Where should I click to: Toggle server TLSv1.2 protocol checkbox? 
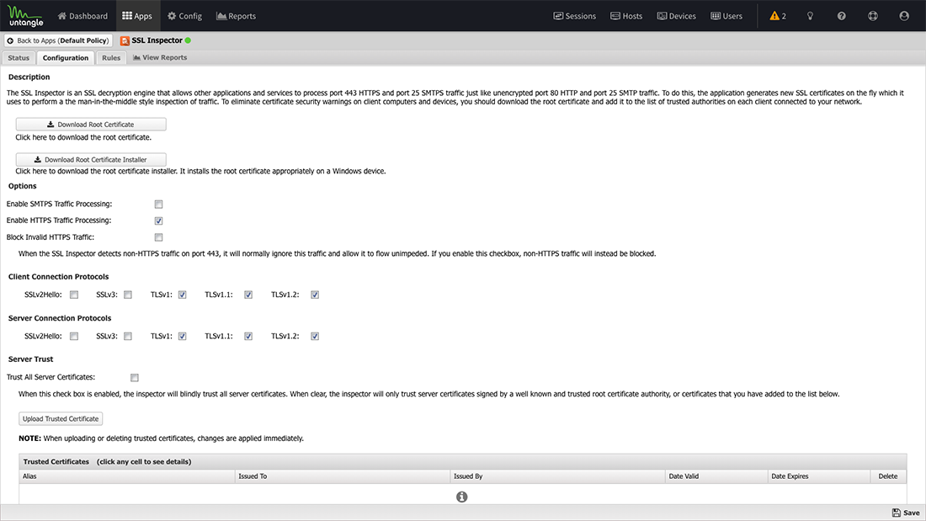point(315,336)
